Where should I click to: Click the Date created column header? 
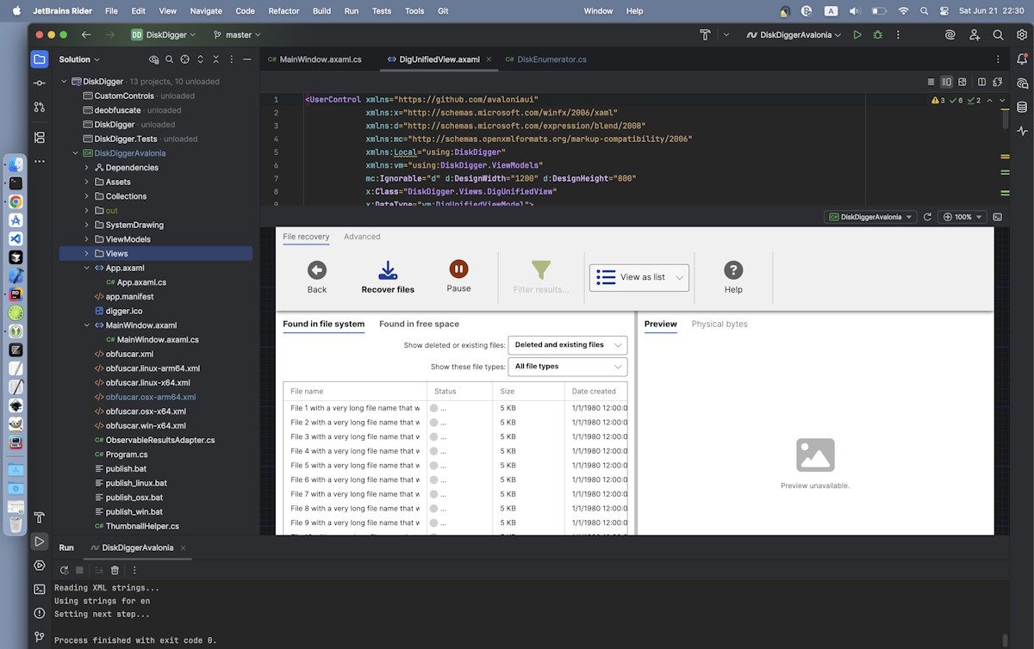596,392
